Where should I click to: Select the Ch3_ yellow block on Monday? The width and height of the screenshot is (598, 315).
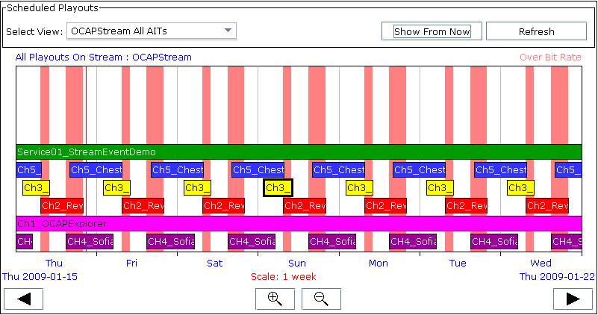click(359, 187)
